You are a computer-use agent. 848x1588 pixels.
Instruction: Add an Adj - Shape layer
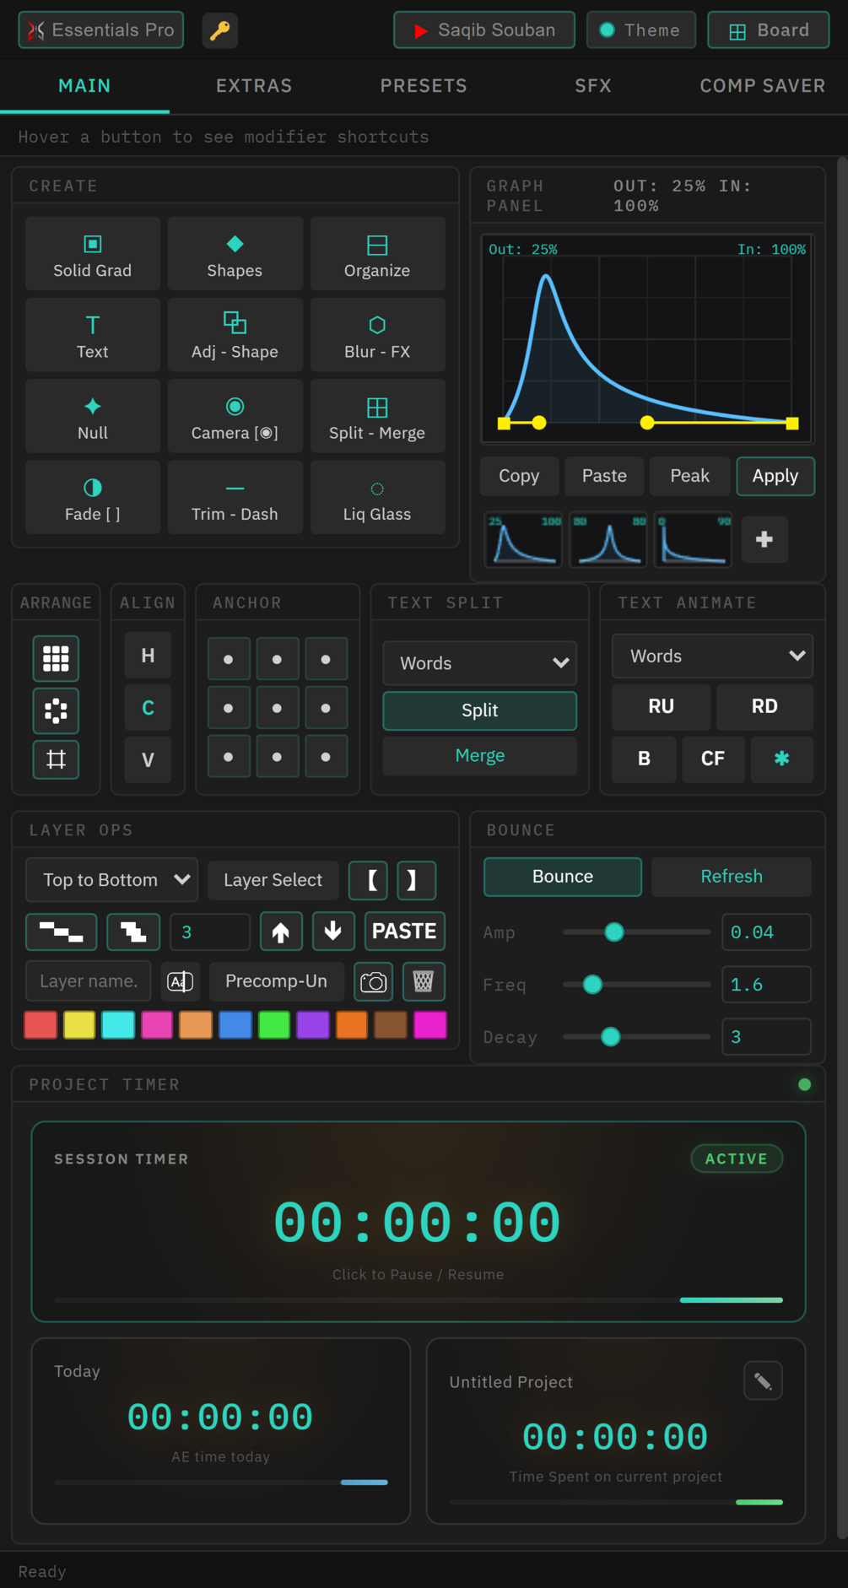[x=235, y=335]
